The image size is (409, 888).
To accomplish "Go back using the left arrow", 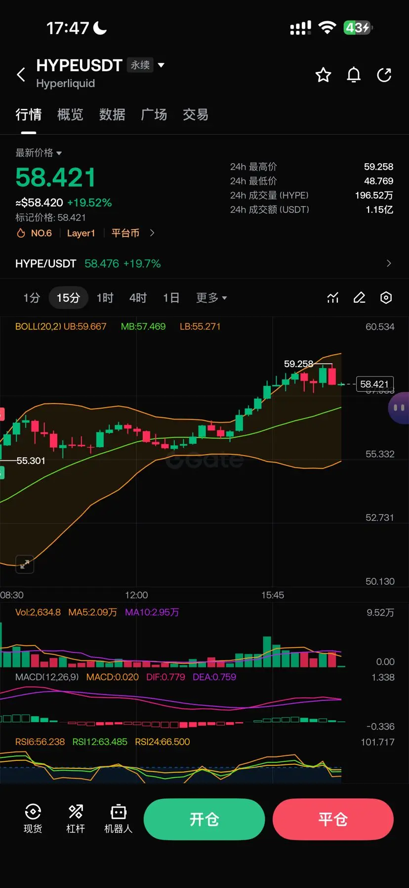I will click(21, 75).
